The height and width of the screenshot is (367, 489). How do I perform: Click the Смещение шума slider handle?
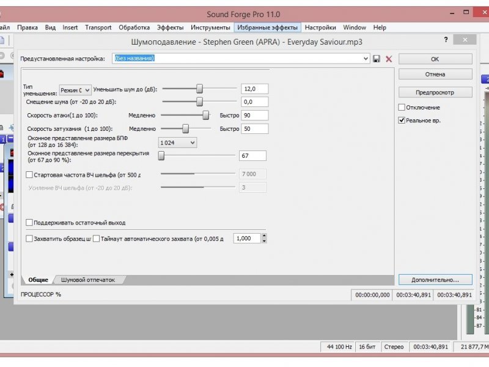[200, 102]
